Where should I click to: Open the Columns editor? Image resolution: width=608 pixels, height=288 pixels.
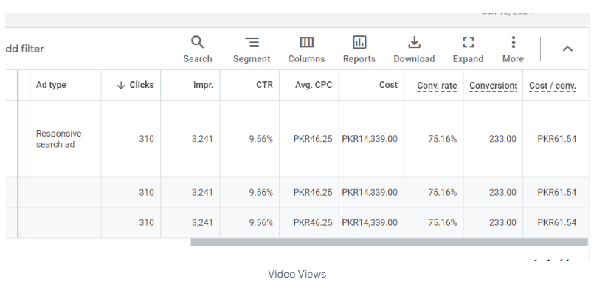306,49
